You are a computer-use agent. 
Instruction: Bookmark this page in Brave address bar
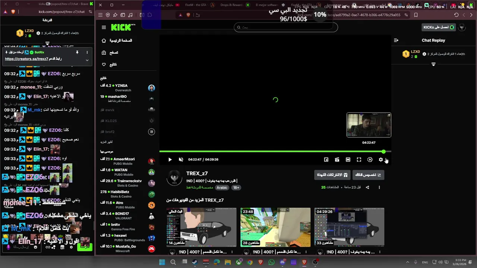coord(416,15)
